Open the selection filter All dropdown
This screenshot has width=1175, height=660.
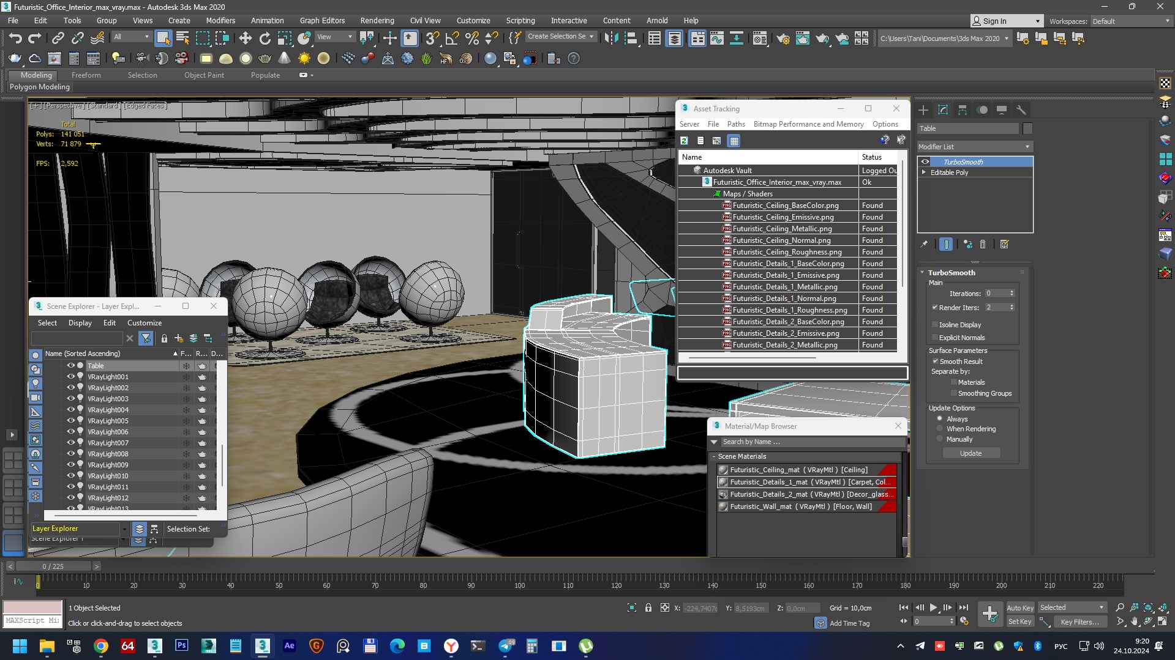point(131,37)
